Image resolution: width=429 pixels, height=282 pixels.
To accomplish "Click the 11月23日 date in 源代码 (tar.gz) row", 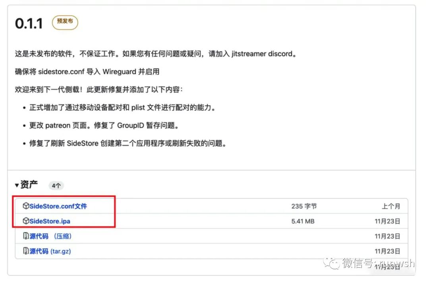I will 387,251.
